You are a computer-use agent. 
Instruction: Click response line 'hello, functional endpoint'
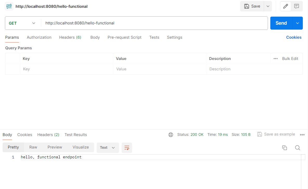(x=51, y=157)
